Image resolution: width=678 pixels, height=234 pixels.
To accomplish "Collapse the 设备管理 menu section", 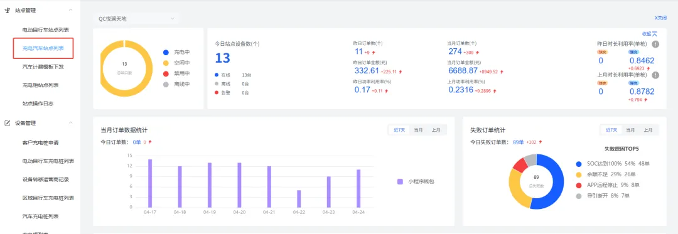I will pos(71,123).
